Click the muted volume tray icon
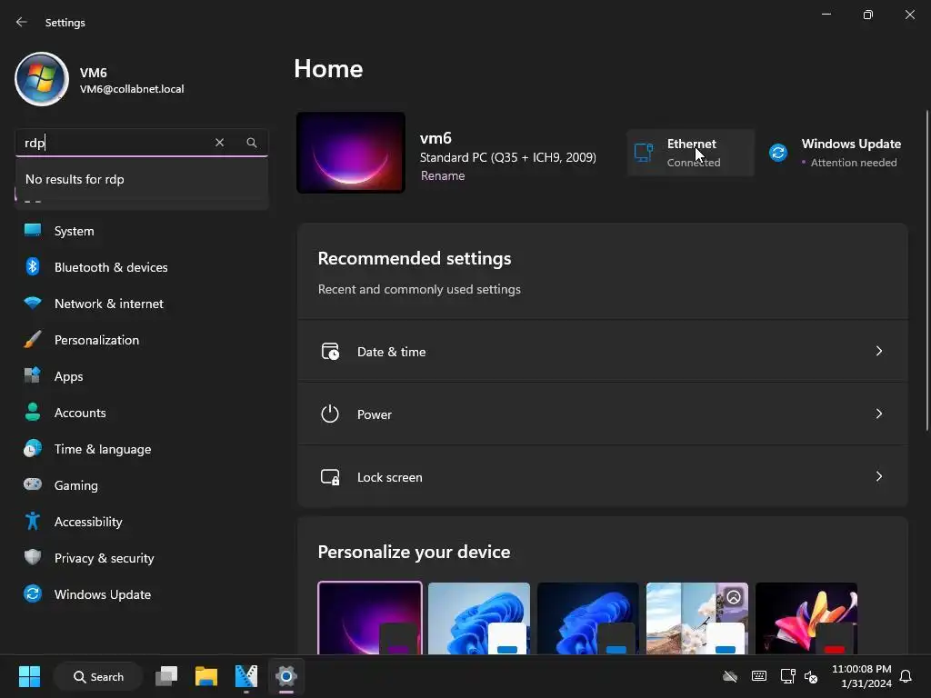 811,676
